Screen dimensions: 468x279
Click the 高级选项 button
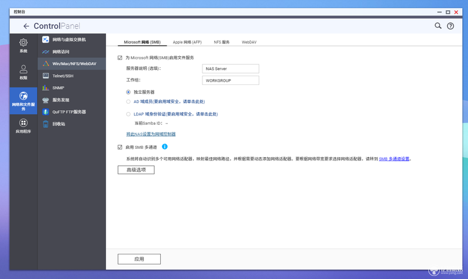click(x=136, y=170)
